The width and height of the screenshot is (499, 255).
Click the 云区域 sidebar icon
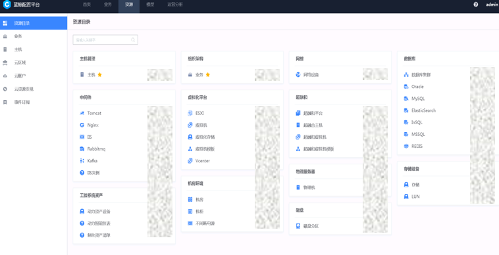pyautogui.click(x=5, y=62)
